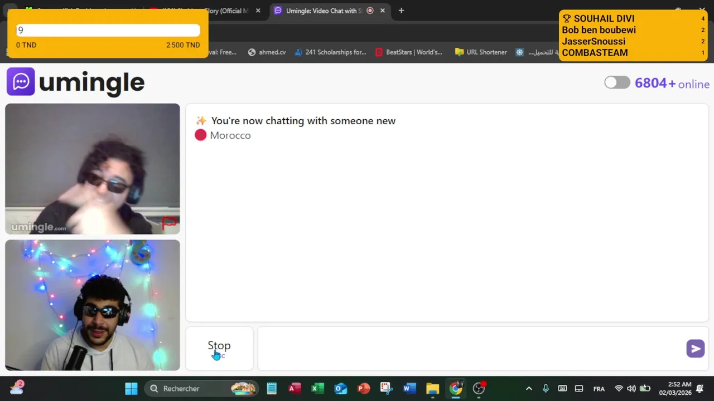Image resolution: width=714 pixels, height=401 pixels.
Task: Click the SOUHAIL DIVI leaderboard entry
Action: (x=633, y=18)
